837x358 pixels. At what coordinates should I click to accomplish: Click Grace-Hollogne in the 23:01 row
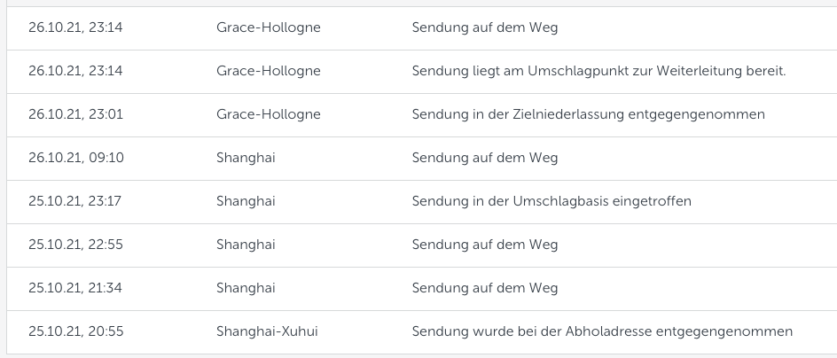tap(268, 114)
